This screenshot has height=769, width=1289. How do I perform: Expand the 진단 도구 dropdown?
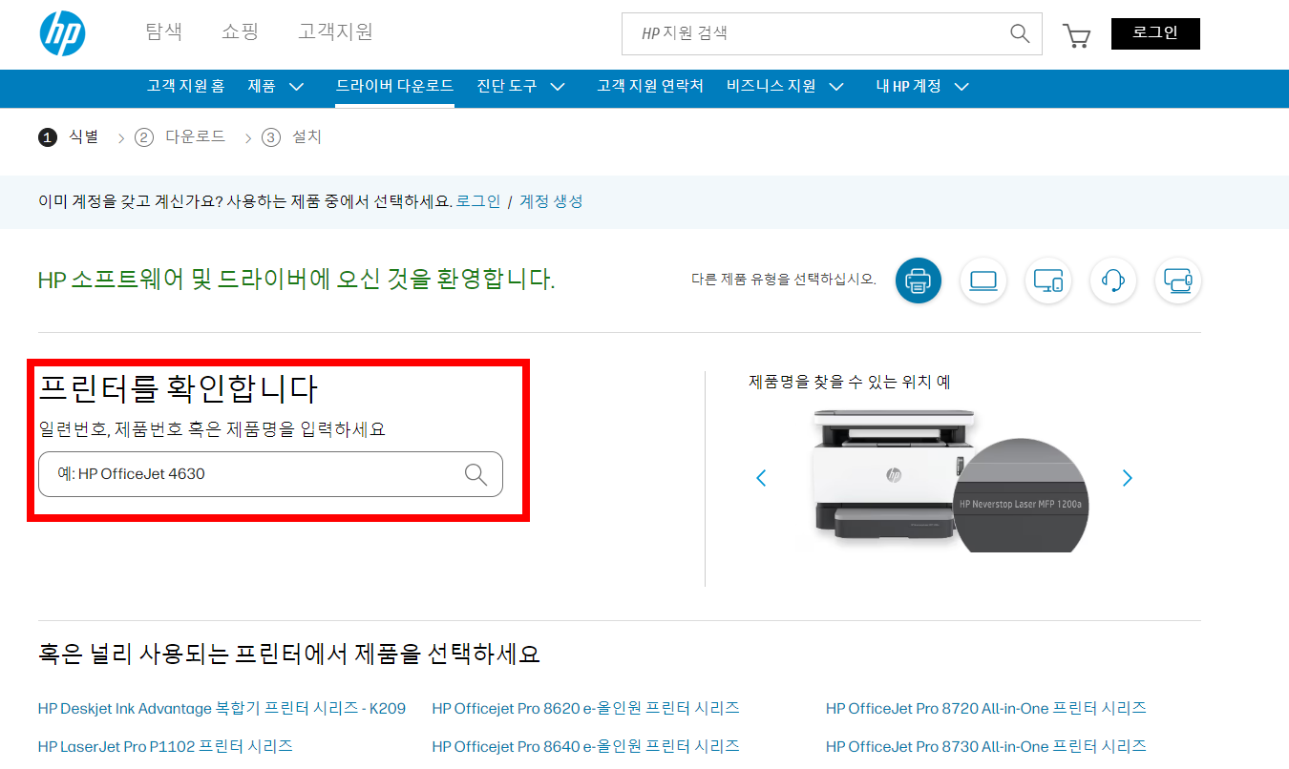pyautogui.click(x=521, y=87)
